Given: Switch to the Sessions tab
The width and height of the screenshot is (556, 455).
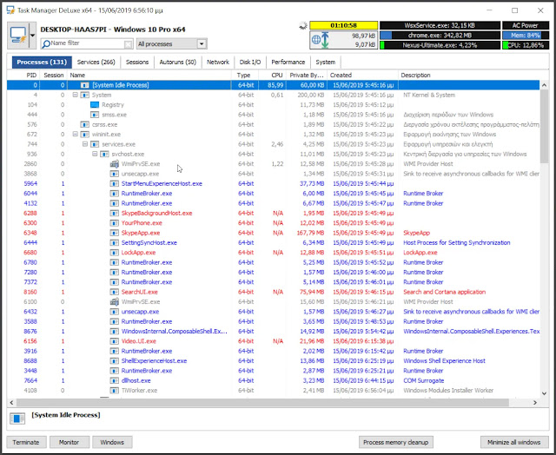Looking at the screenshot, I should (137, 62).
